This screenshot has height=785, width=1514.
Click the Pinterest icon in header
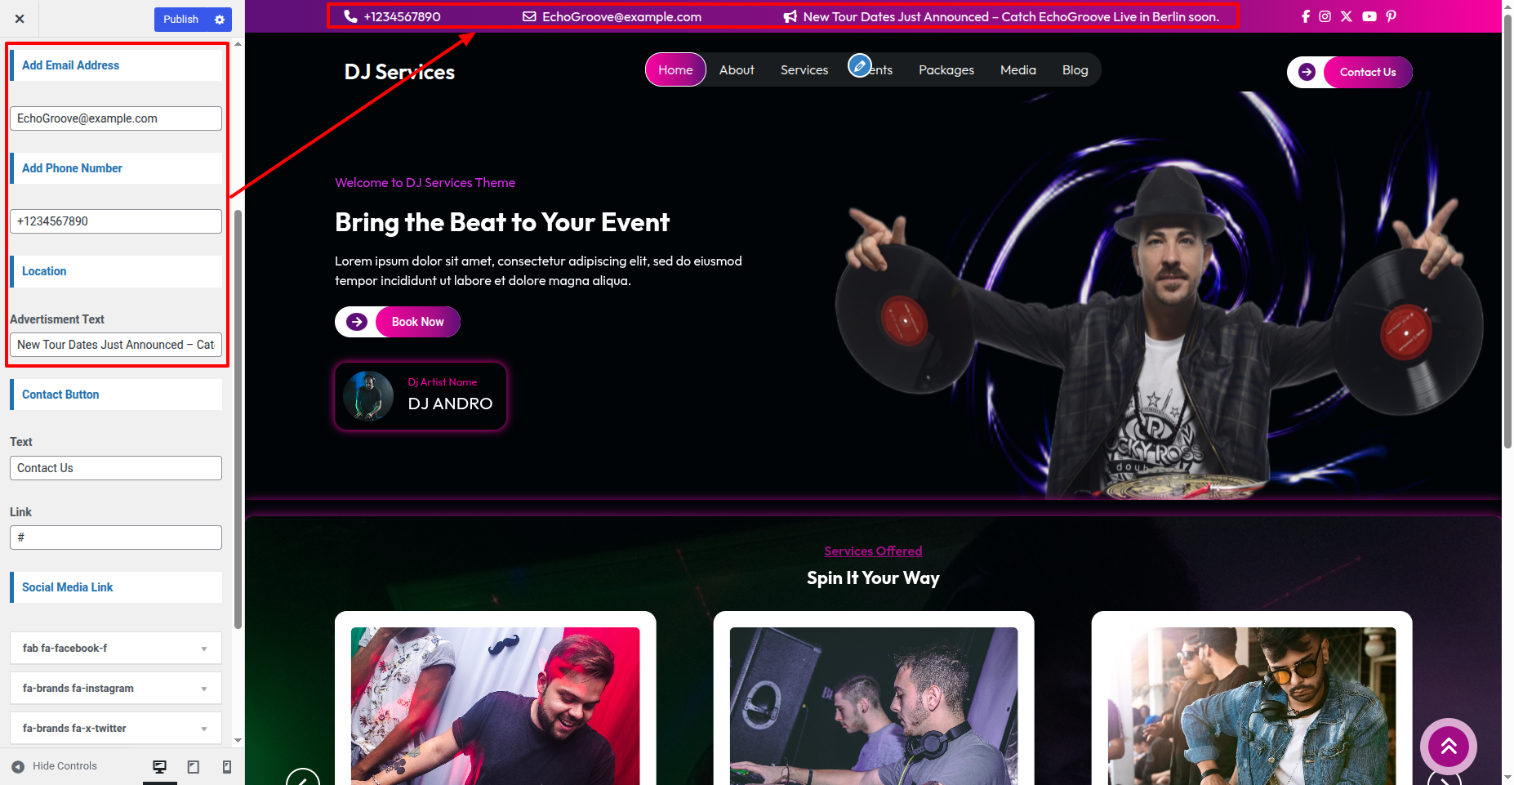click(1391, 16)
